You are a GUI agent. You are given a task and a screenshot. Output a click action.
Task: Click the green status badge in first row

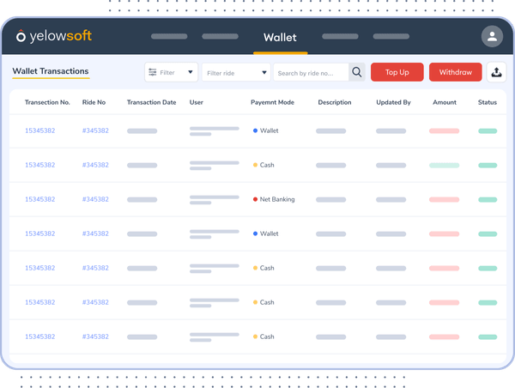click(x=488, y=130)
